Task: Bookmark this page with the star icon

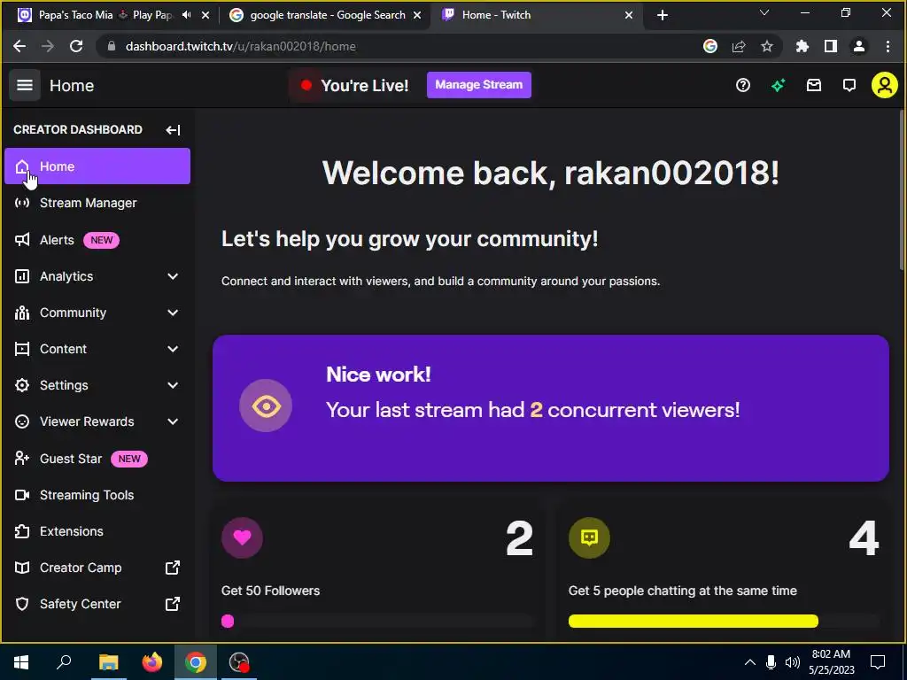Action: [x=767, y=46]
